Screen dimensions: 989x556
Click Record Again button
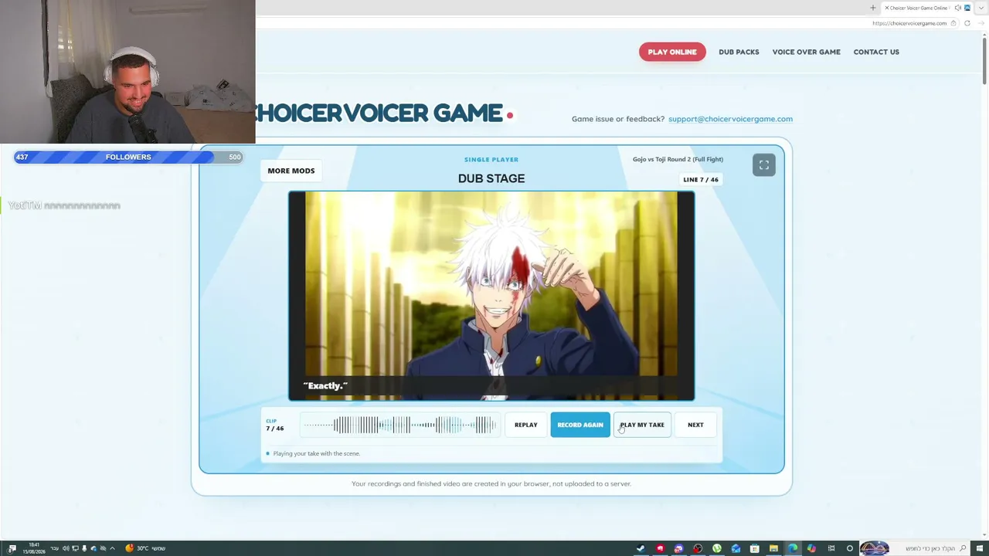click(580, 425)
